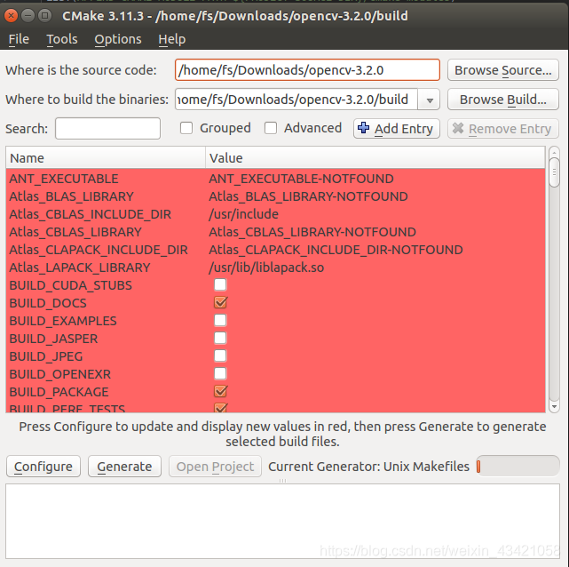The image size is (569, 567).
Task: Select the Atlas_CBLAS_LIBRARY entry
Action: [75, 232]
